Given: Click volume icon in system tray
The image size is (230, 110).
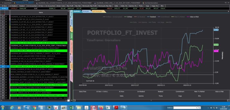Looking at the screenshot, I should pyautogui.click(x=217, y=108).
